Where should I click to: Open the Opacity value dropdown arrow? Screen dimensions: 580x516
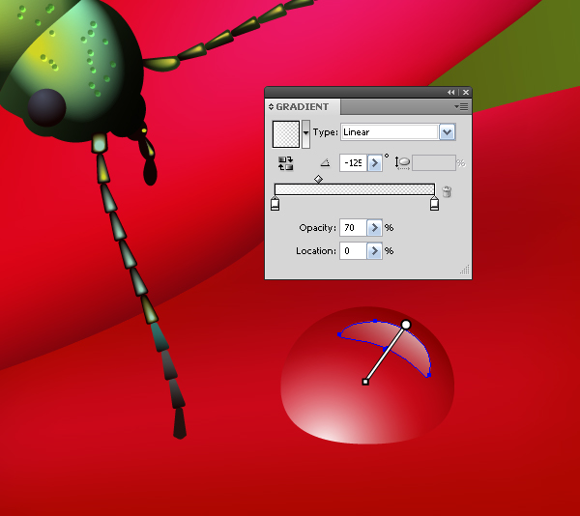[374, 228]
